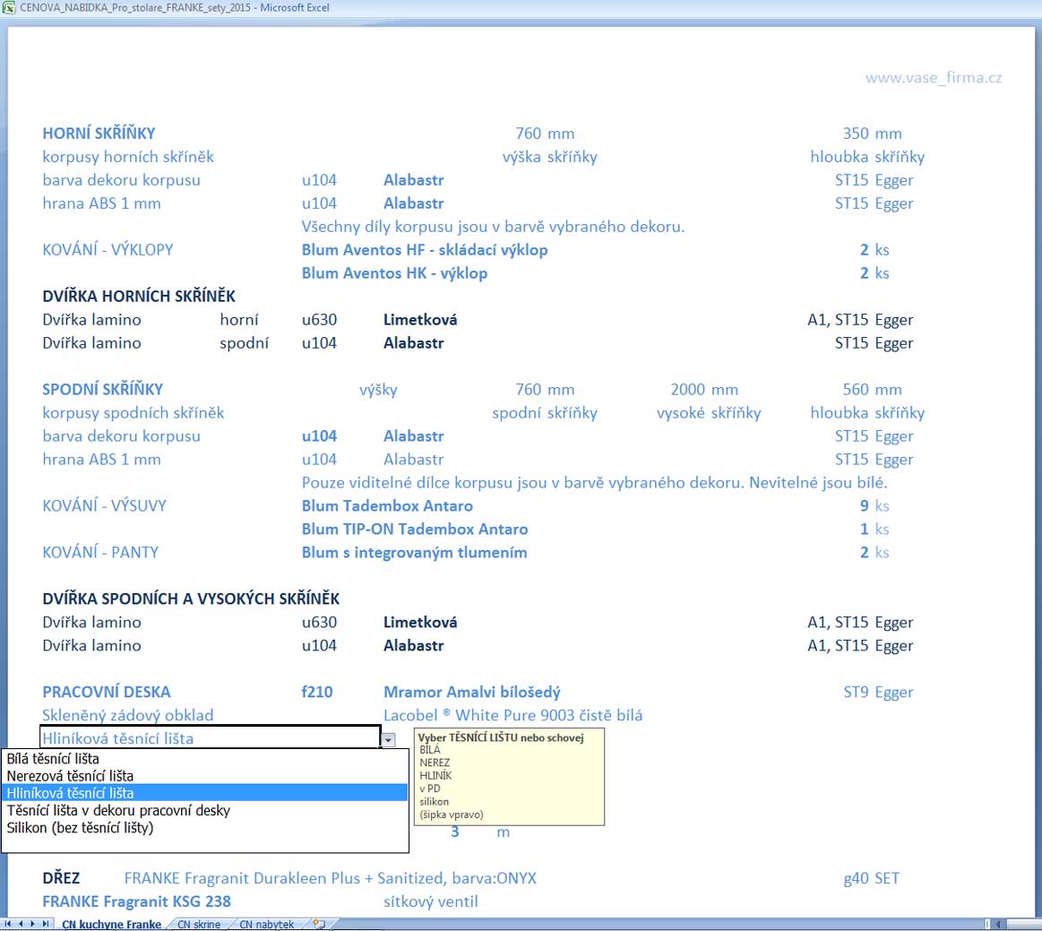Click 'g40 SET' cell
Screen dimensions: 1042x931
pos(871,878)
